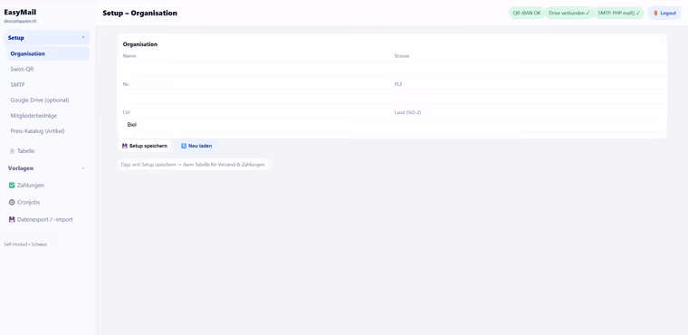Click the dmcomputer.ch domain text
The image size is (688, 335).
(x=20, y=22)
